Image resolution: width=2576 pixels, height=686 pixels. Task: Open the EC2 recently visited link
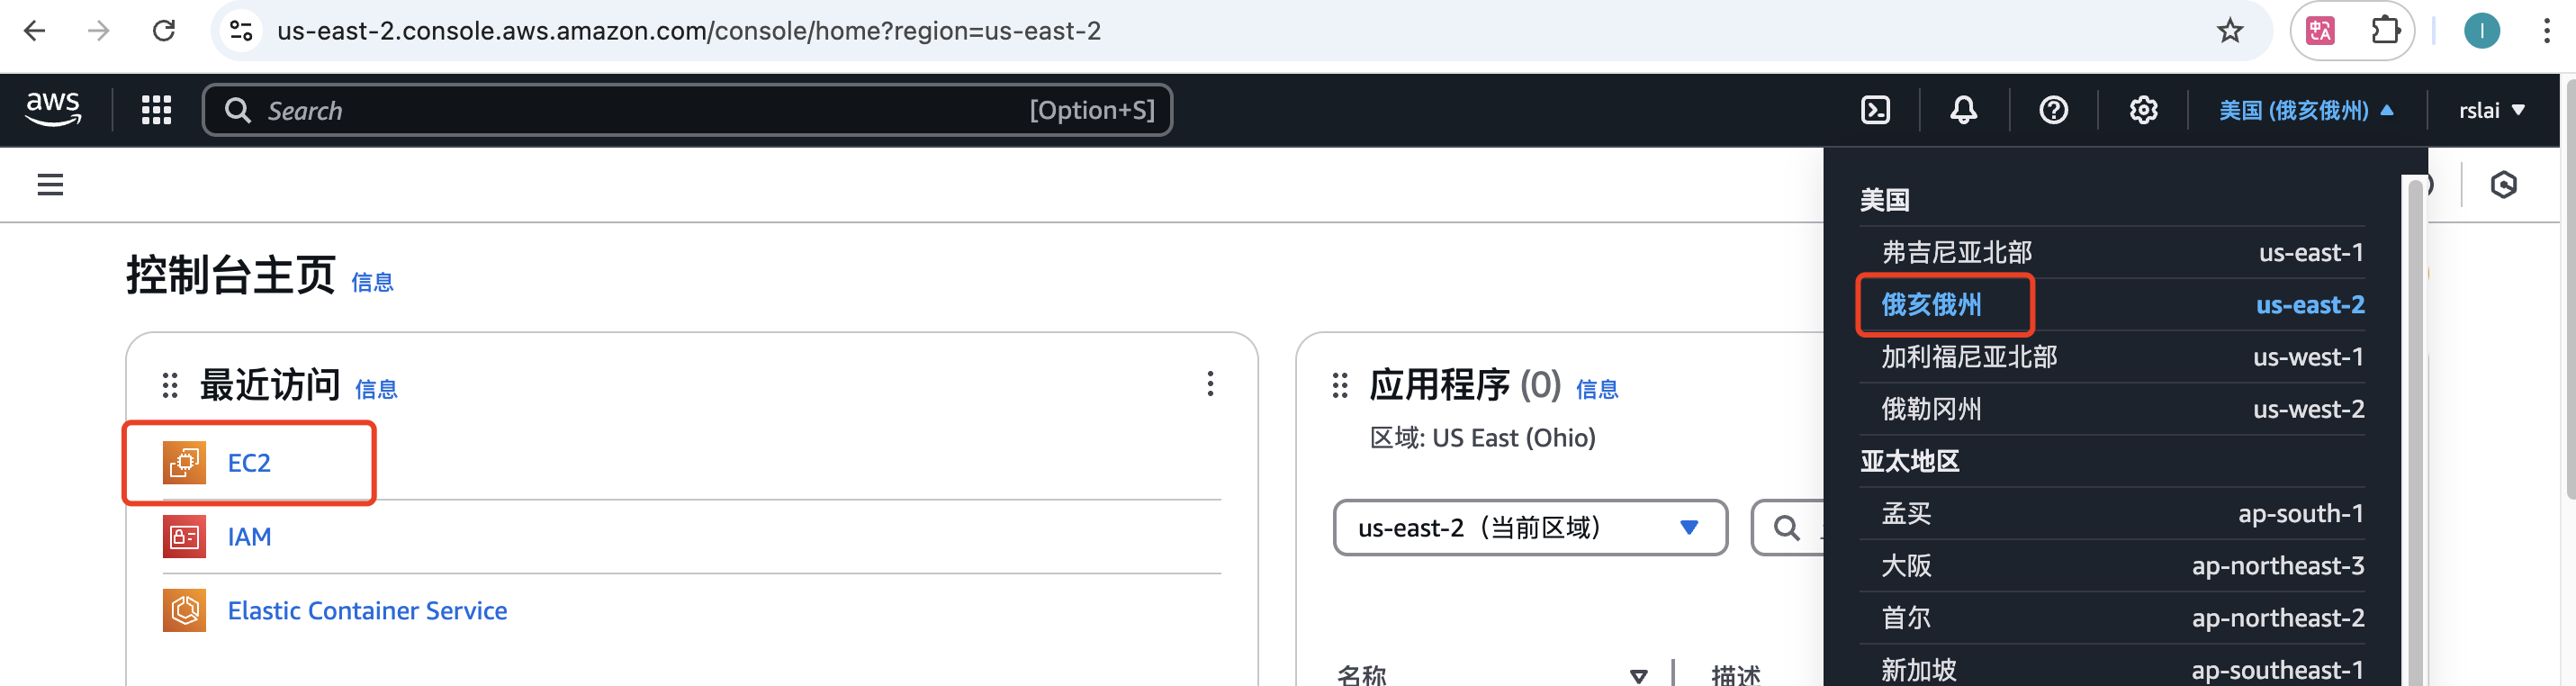click(249, 463)
